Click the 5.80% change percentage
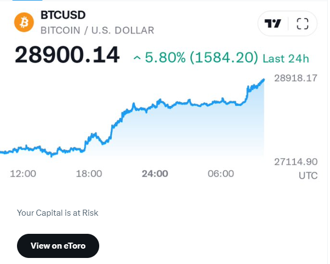Viewport: 330px width, 264px height. (x=166, y=57)
